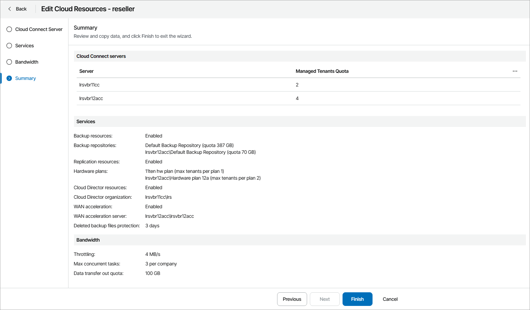Click the Cloud Connect servers section header
This screenshot has width=530, height=310.
[x=101, y=56]
